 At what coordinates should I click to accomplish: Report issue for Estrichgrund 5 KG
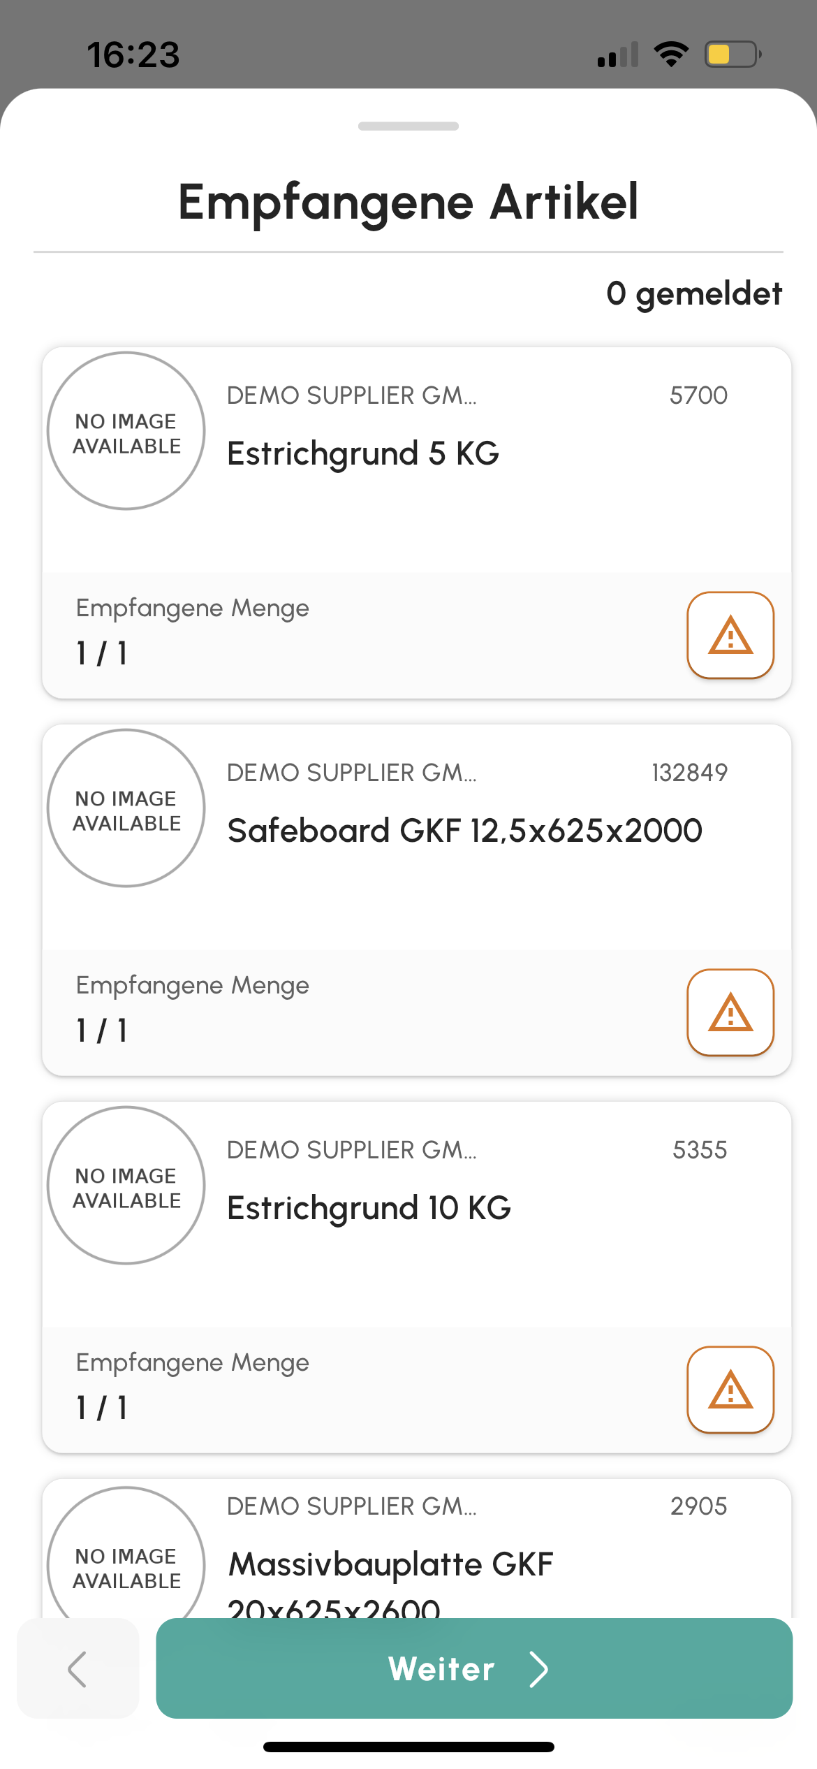(x=730, y=635)
